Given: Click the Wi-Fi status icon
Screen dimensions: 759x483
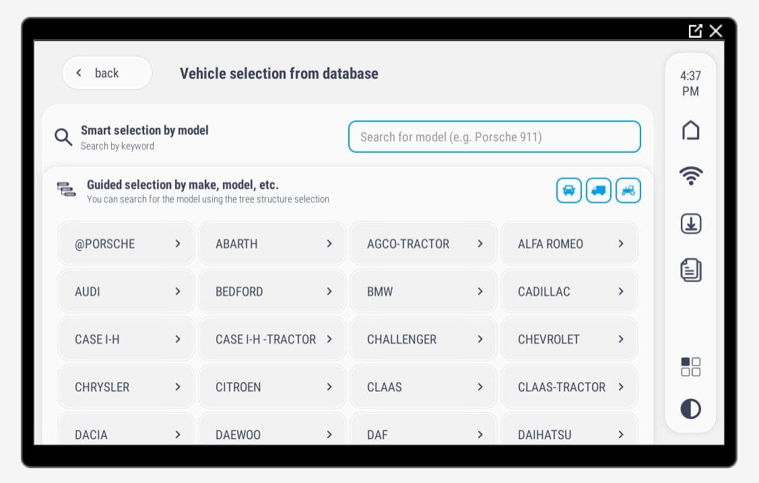Looking at the screenshot, I should (690, 176).
